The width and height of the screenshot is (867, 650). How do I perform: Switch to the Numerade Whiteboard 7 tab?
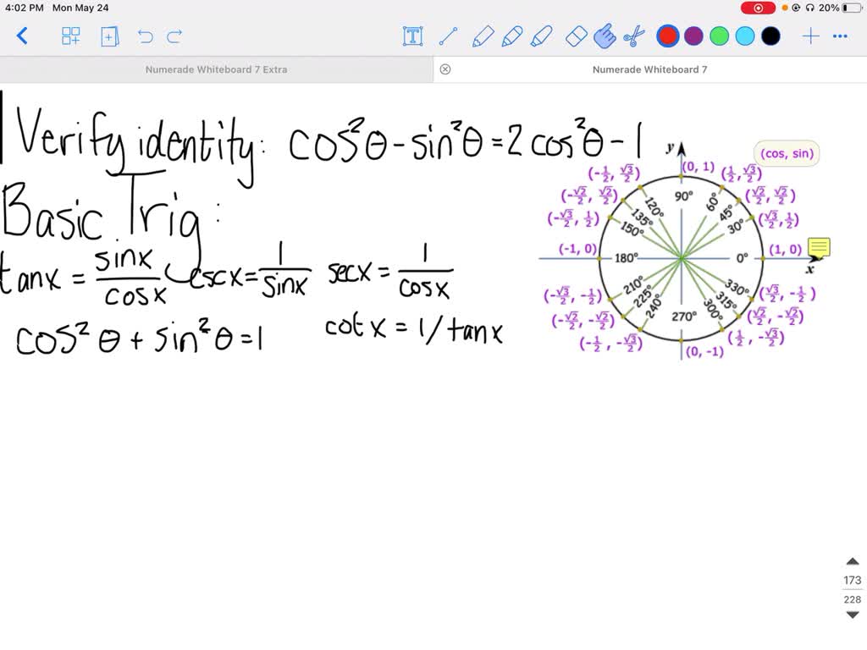(x=652, y=69)
